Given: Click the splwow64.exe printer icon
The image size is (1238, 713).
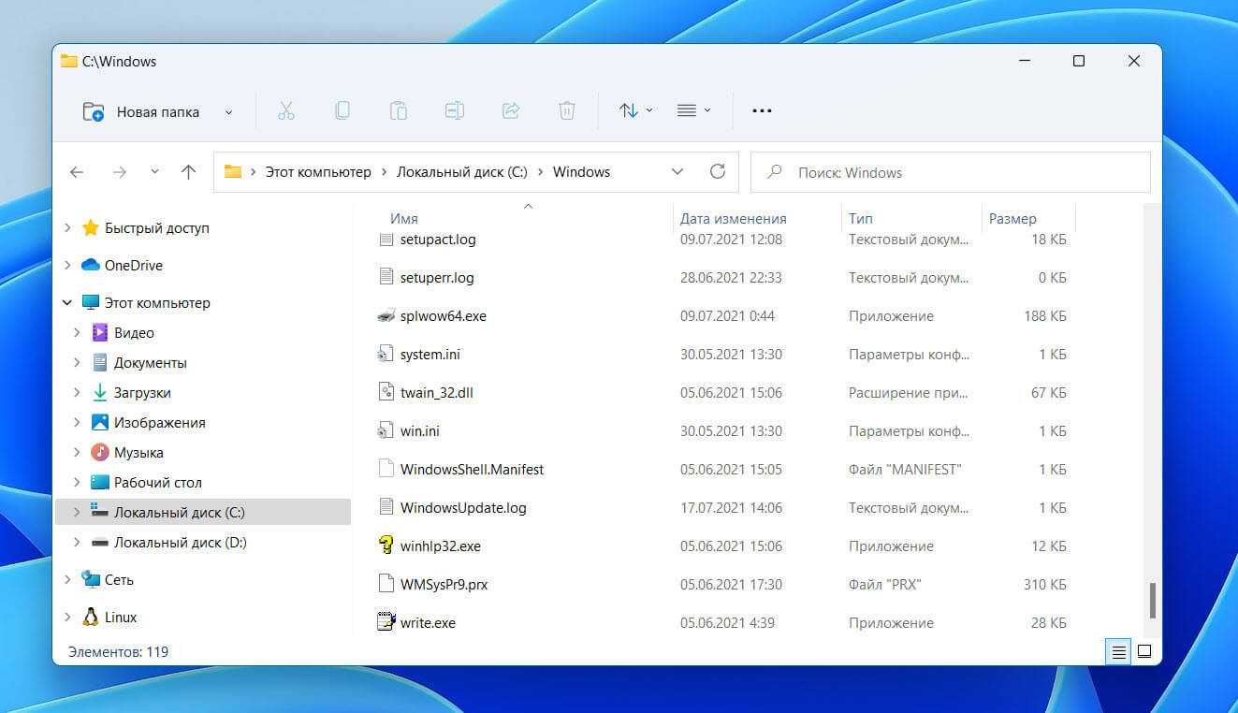Looking at the screenshot, I should click(x=386, y=315).
